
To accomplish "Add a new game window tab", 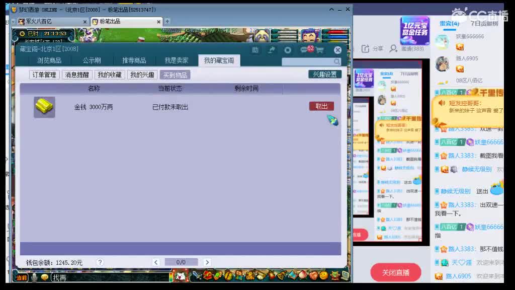I will click(x=167, y=21).
